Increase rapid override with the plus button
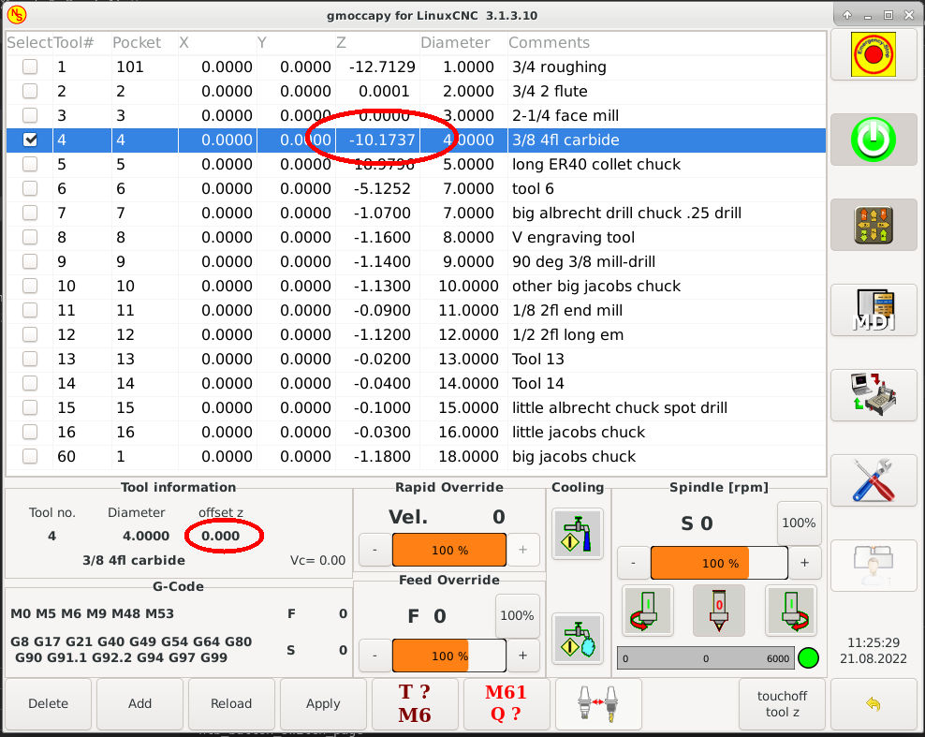The image size is (925, 737). (x=522, y=550)
